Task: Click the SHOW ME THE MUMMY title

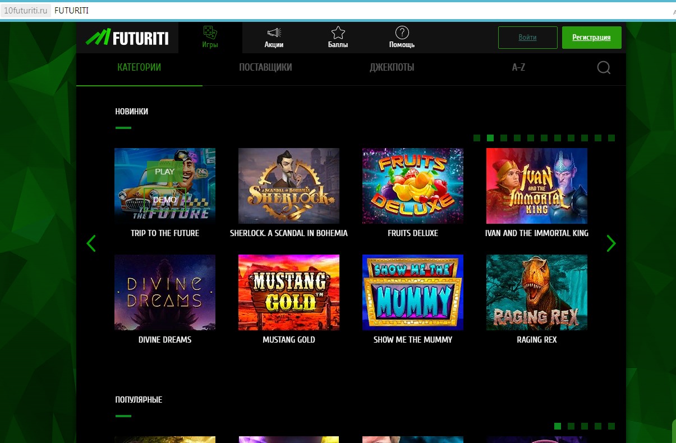Action: coord(413,340)
